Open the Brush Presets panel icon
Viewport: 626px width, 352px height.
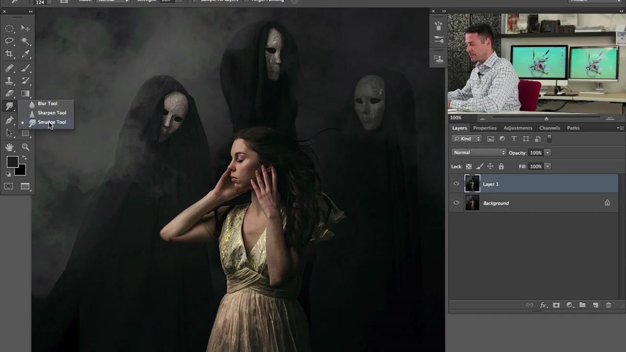[439, 26]
